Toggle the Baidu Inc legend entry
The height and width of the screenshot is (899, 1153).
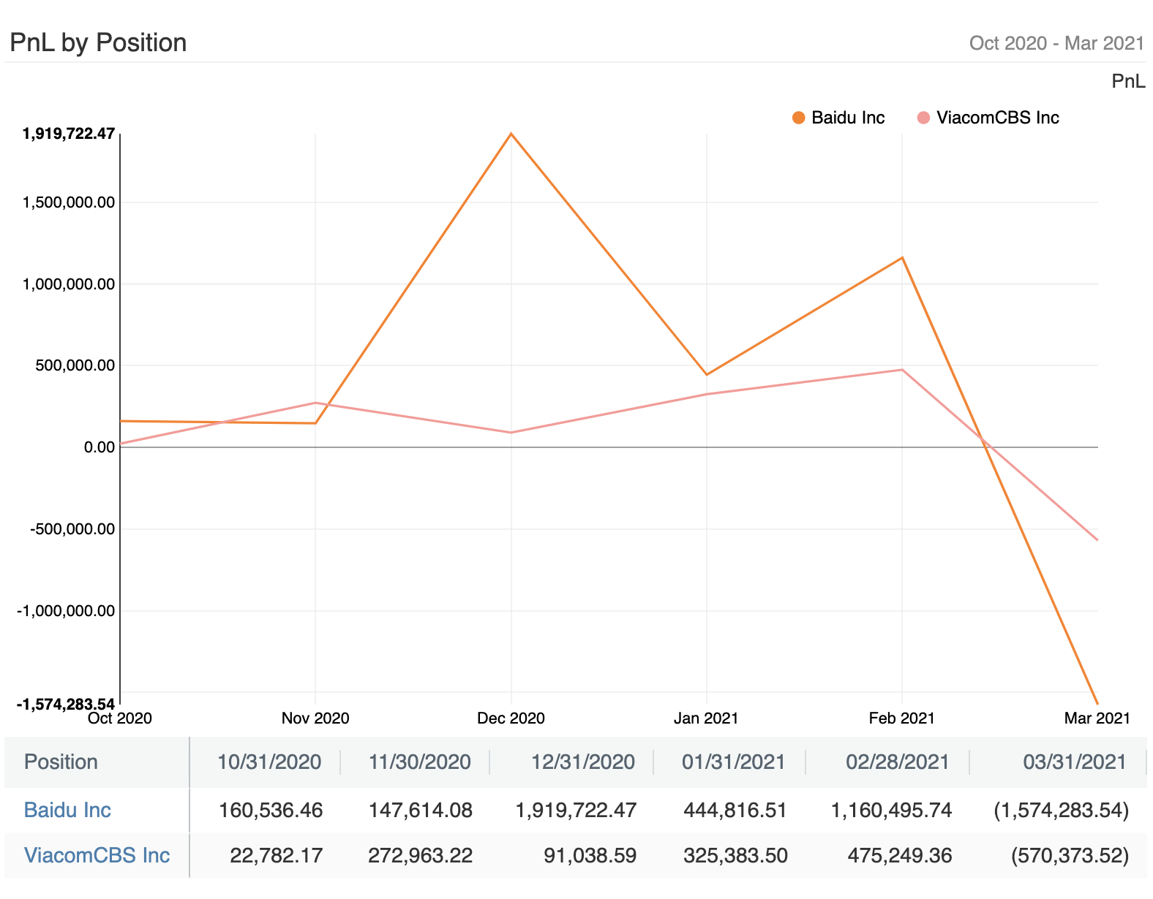[x=838, y=118]
